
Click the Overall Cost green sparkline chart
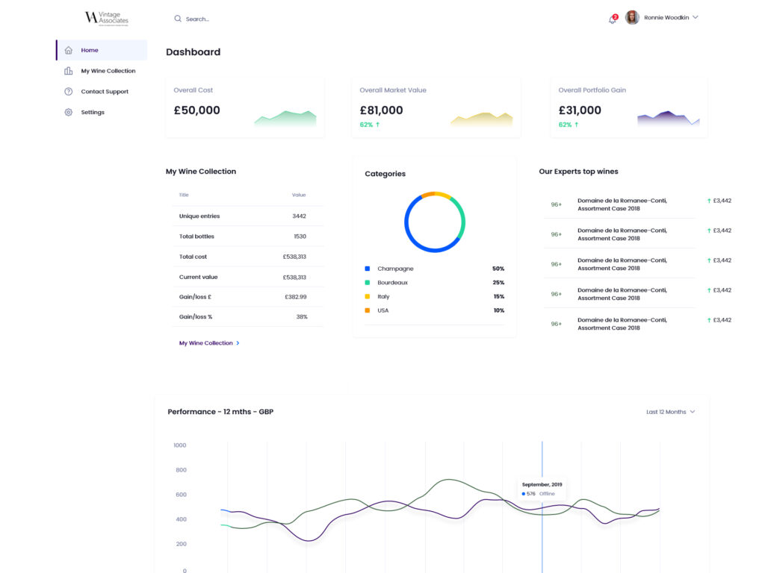tap(285, 119)
